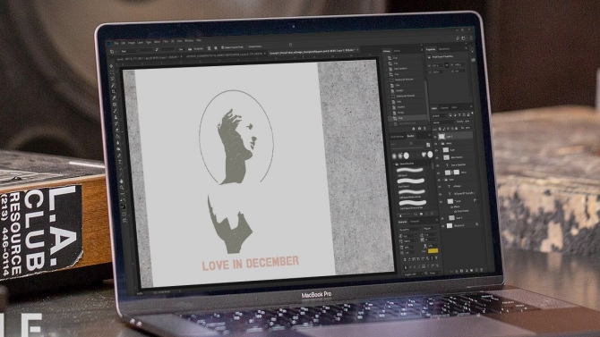Select the Dodge tool
Screen dimensions: 600x337
click(118, 148)
